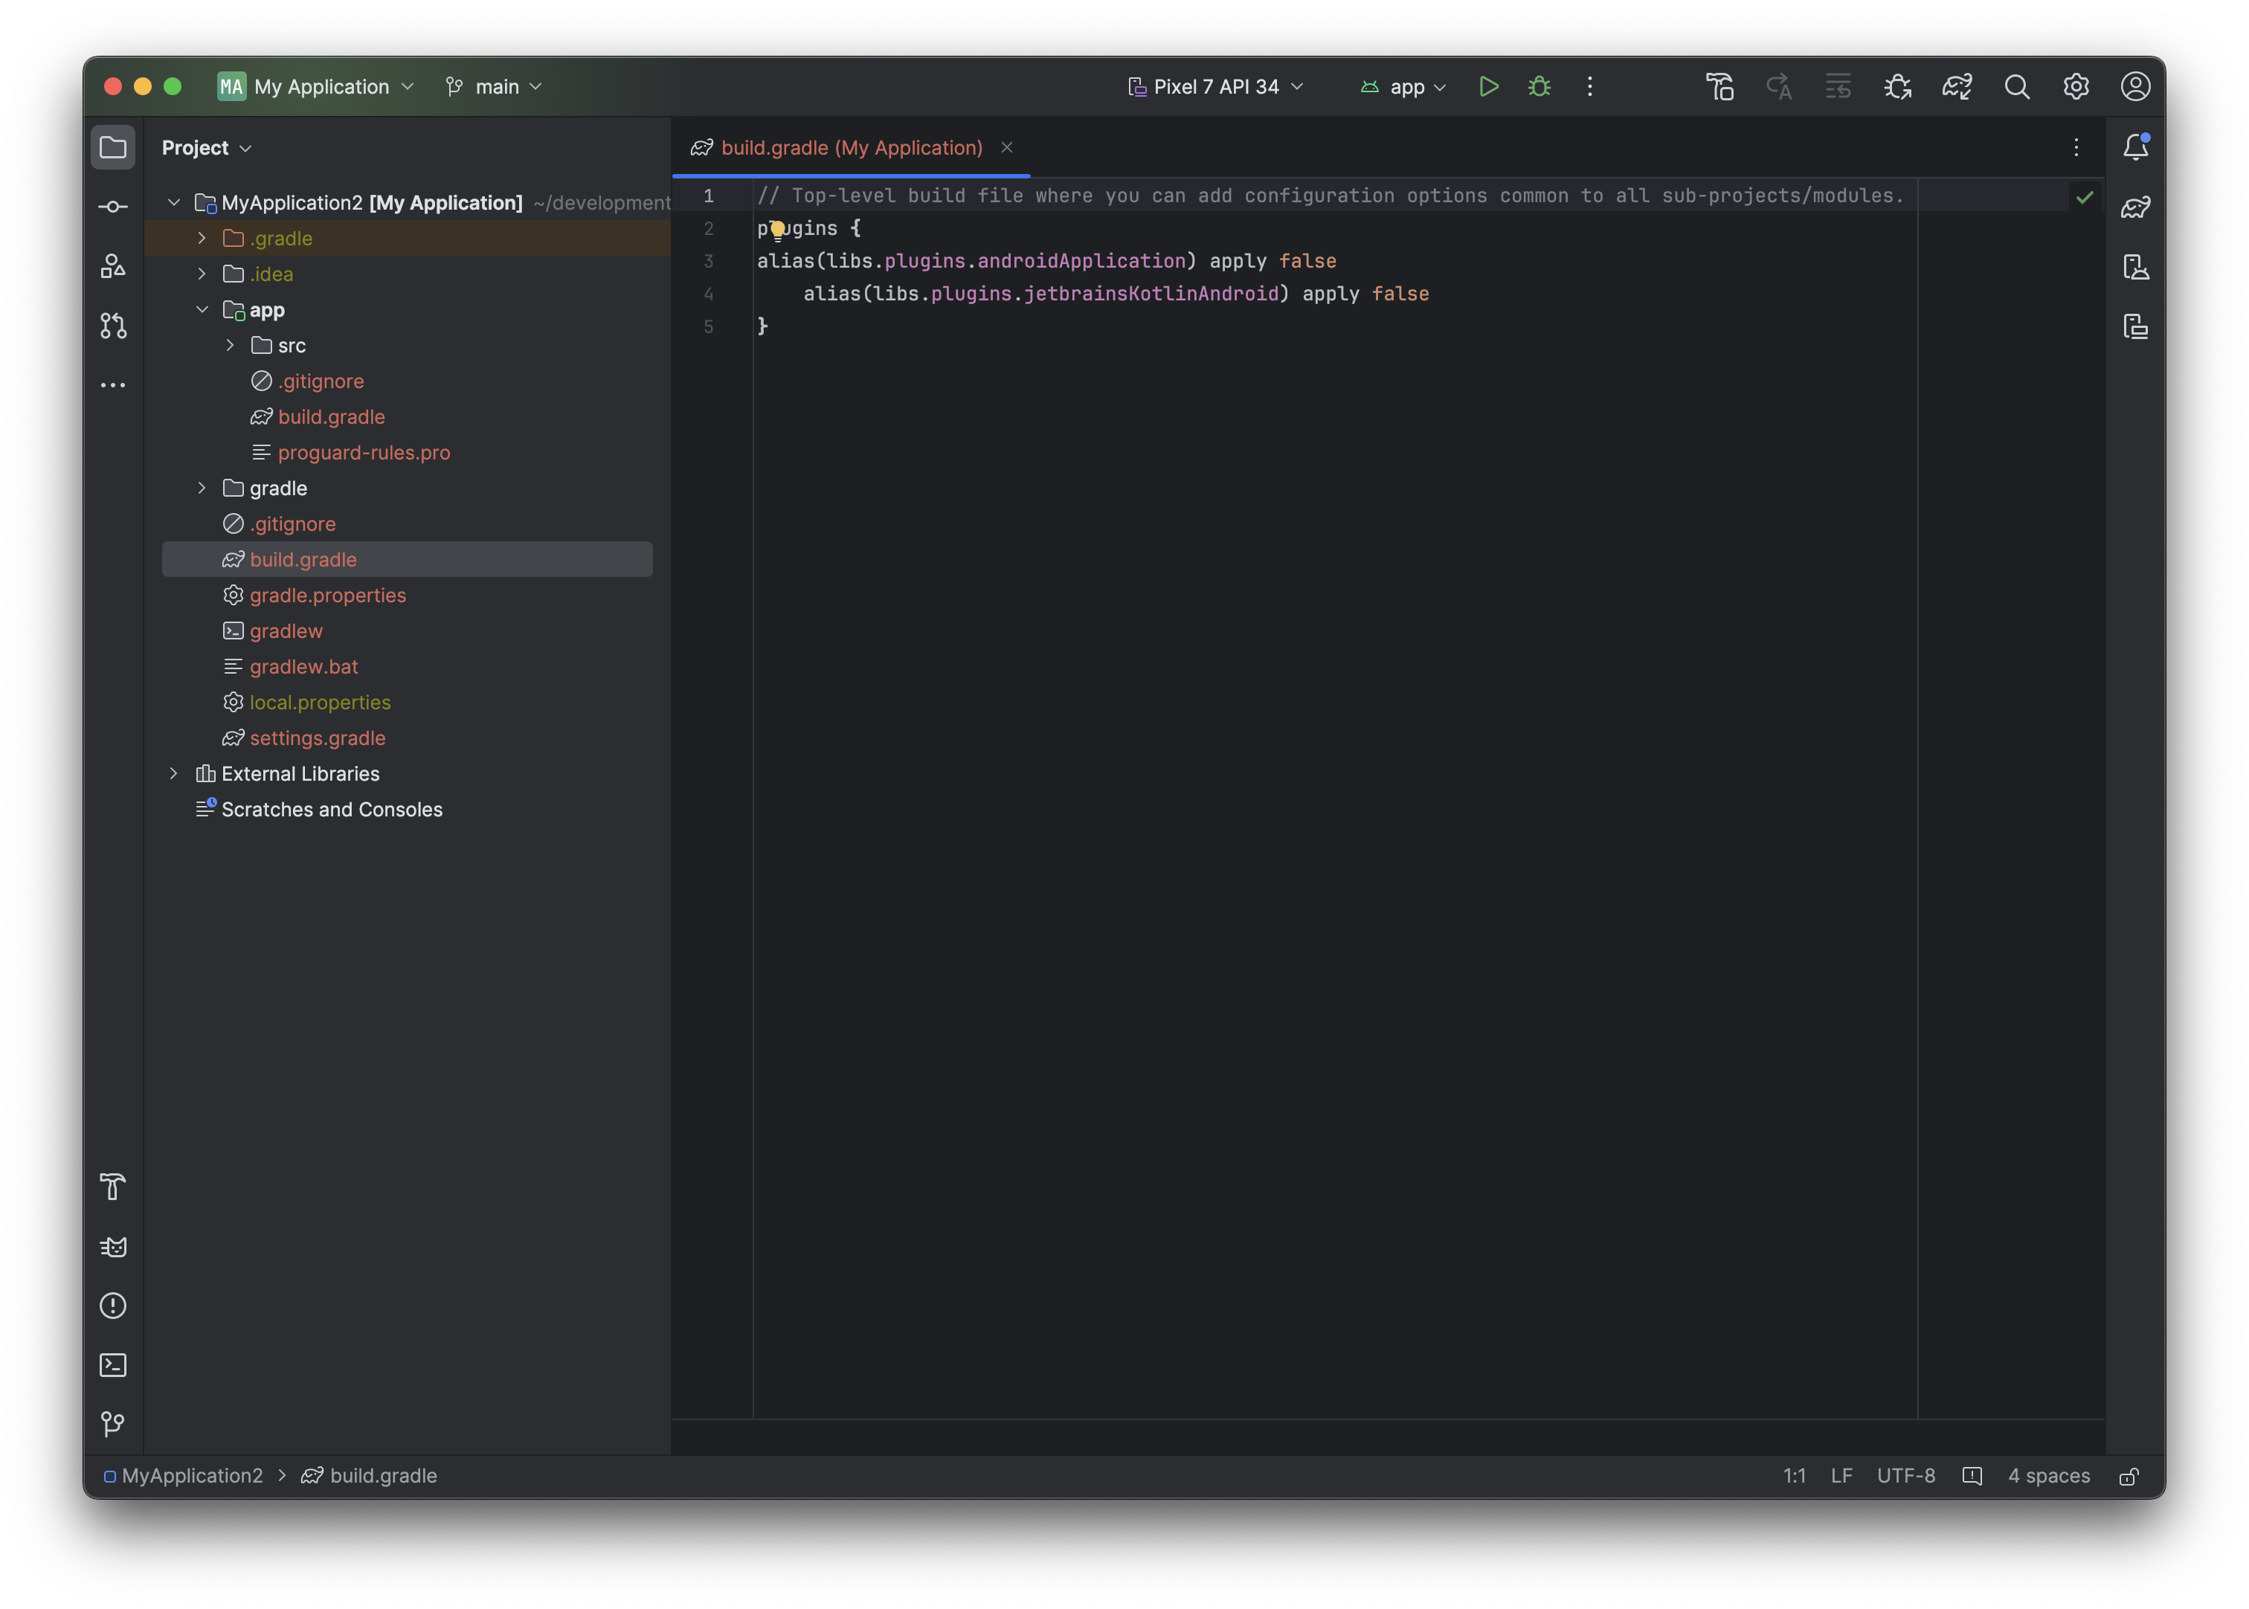Open the Commit tool window
Screen dimensions: 2249x1609
click(113, 206)
